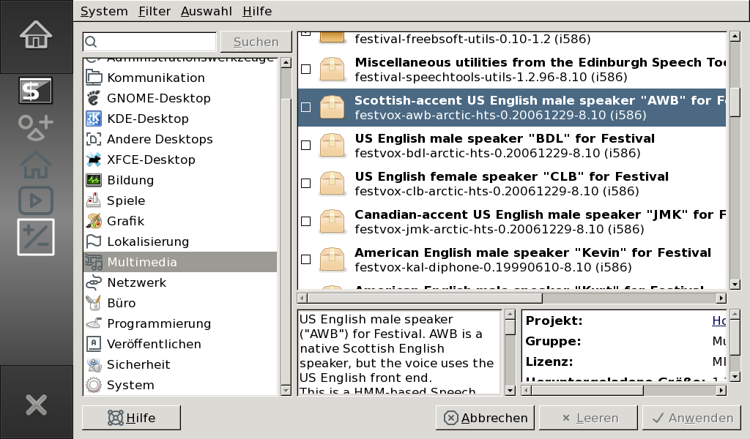Choose the Grafik palette category

(125, 221)
